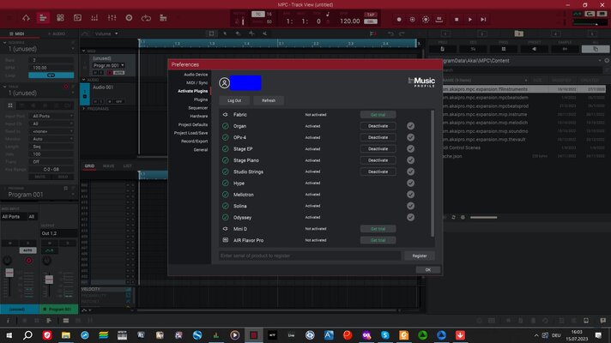Switch to the LIST editor tab

tap(127, 165)
